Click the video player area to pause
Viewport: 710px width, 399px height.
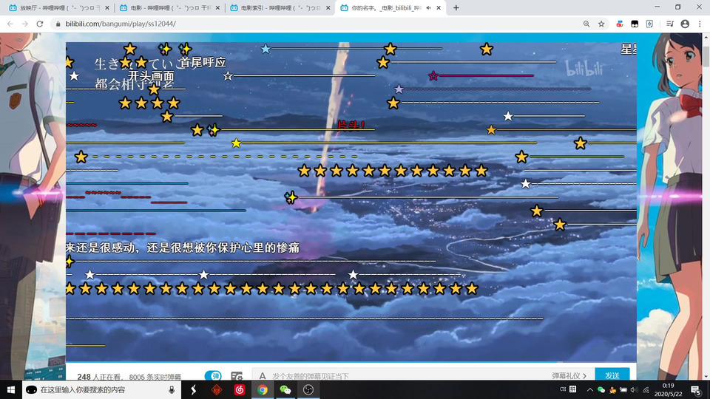click(x=351, y=202)
